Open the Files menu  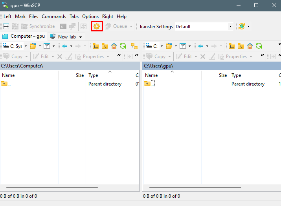coord(33,16)
